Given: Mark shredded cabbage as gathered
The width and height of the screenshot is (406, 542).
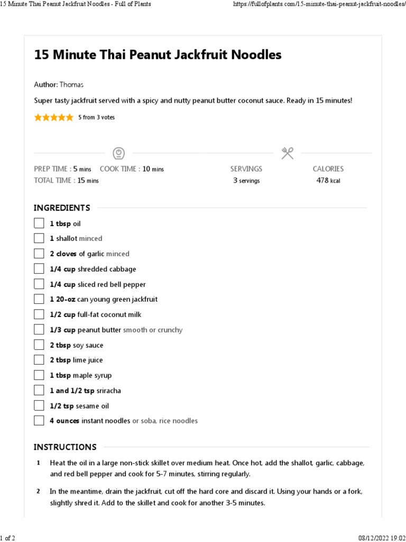Looking at the screenshot, I should point(39,269).
